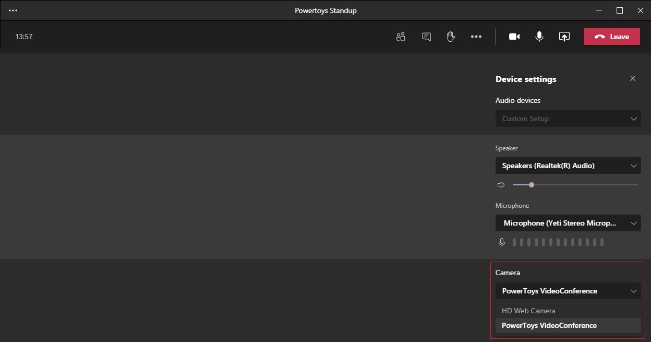
Task: Open more actions ellipsis in meeting toolbar
Action: point(476,37)
